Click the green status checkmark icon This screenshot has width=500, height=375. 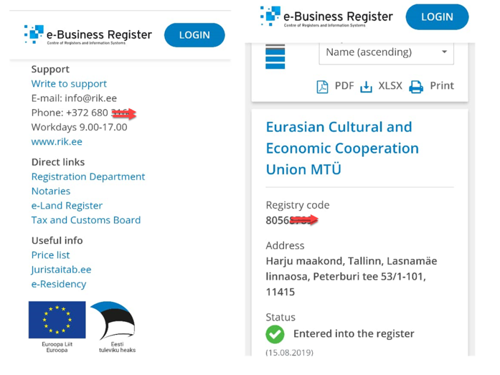click(275, 334)
